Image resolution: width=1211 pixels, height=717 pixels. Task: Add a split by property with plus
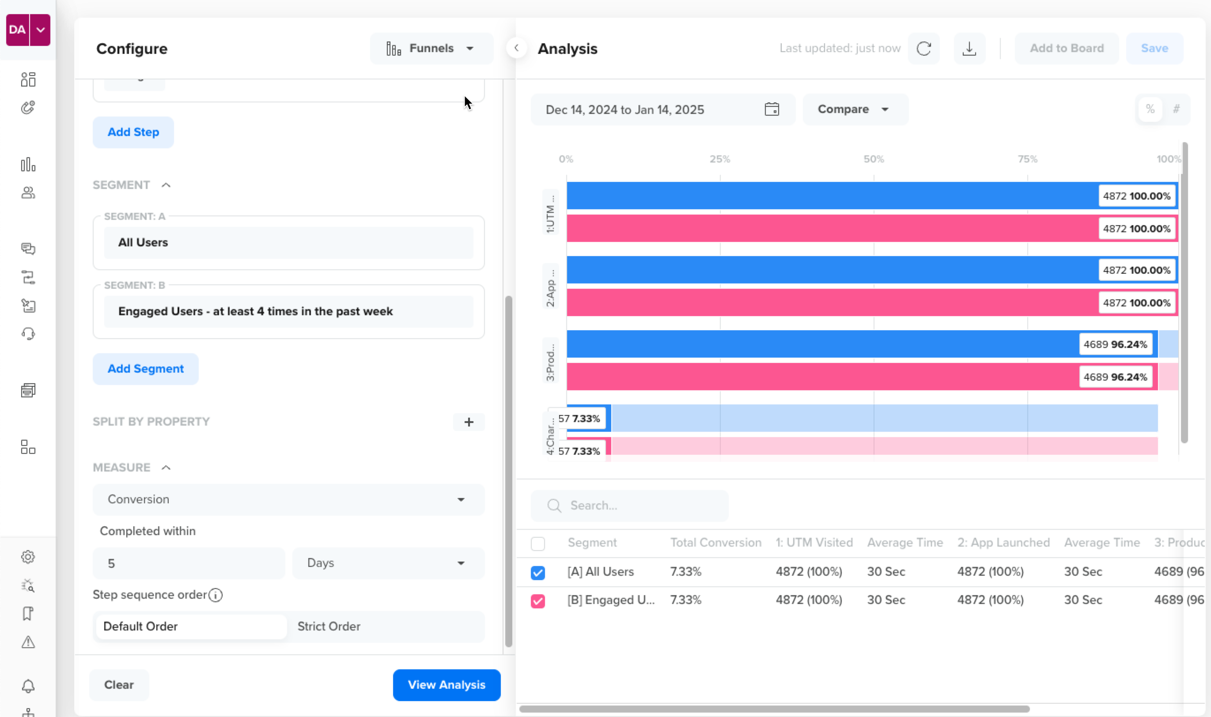[x=469, y=422]
